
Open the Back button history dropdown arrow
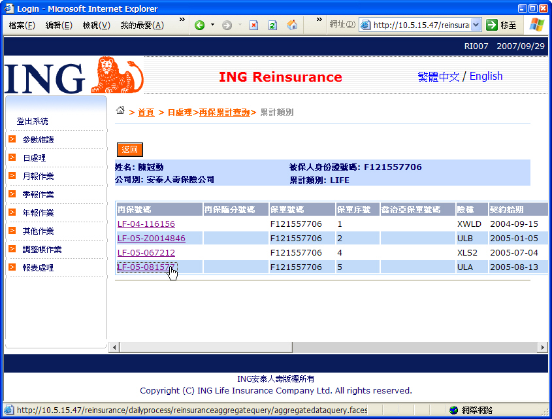pyautogui.click(x=212, y=25)
